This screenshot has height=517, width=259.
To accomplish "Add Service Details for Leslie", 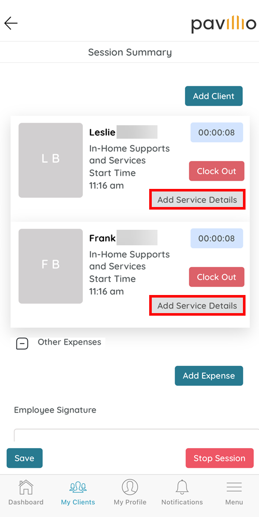I will click(x=197, y=199).
